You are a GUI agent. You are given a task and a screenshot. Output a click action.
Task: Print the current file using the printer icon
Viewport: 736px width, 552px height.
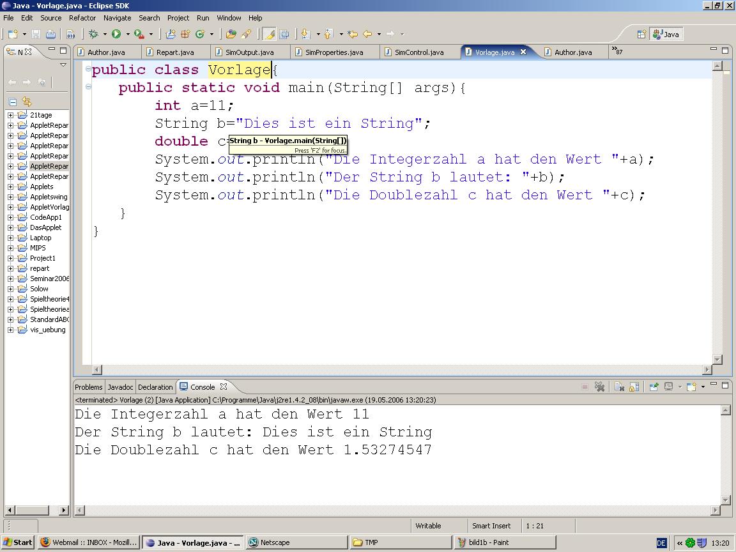tap(50, 34)
